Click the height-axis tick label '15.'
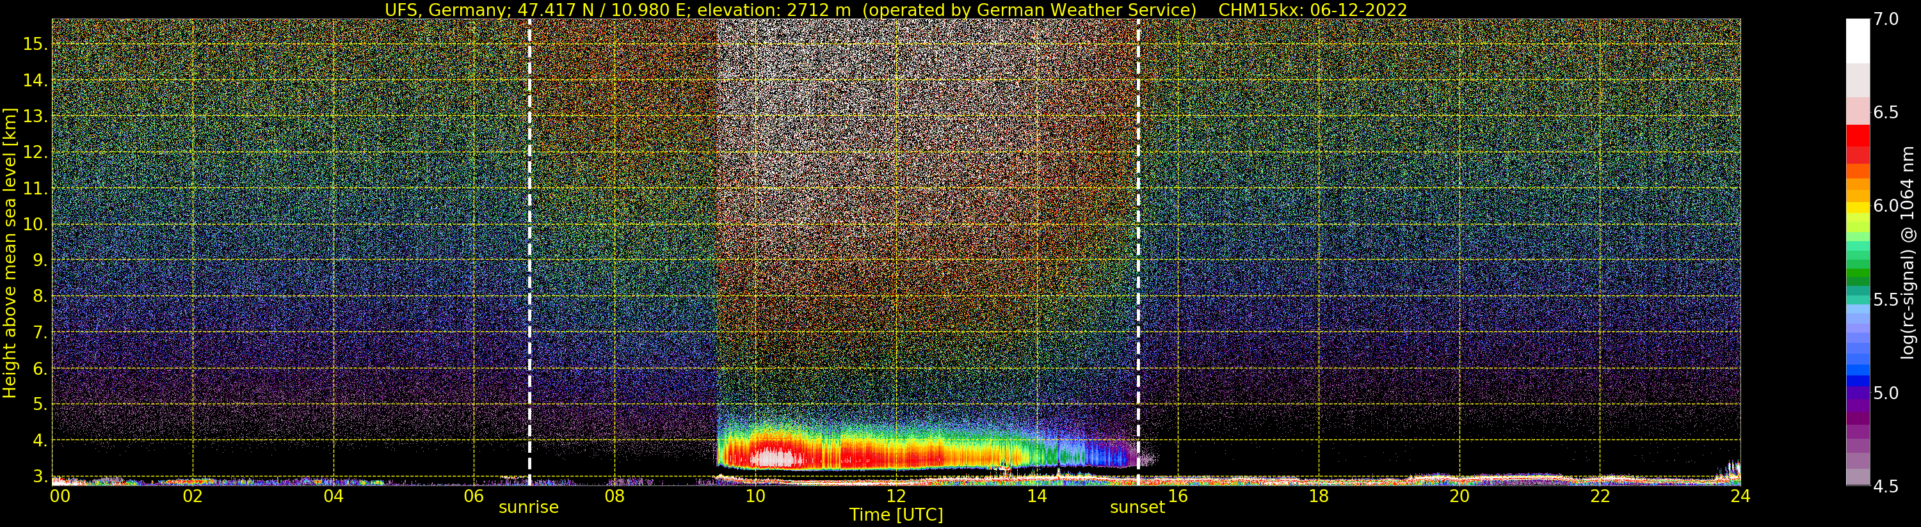The image size is (1921, 527). 35,44
